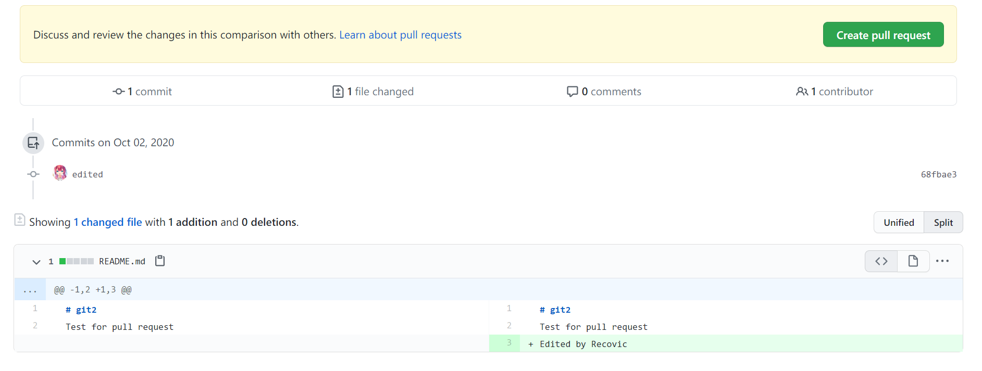Click the 1 changed file link
The width and height of the screenshot is (982, 371).
click(108, 222)
